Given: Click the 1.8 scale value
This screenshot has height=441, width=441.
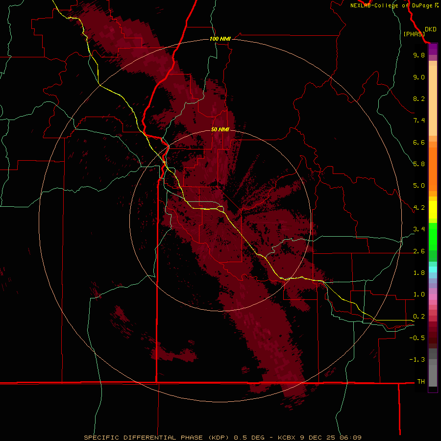Looking at the screenshot, I should click(419, 273).
